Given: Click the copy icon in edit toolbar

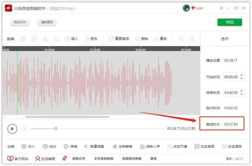Looking at the screenshot, I should [23, 39].
